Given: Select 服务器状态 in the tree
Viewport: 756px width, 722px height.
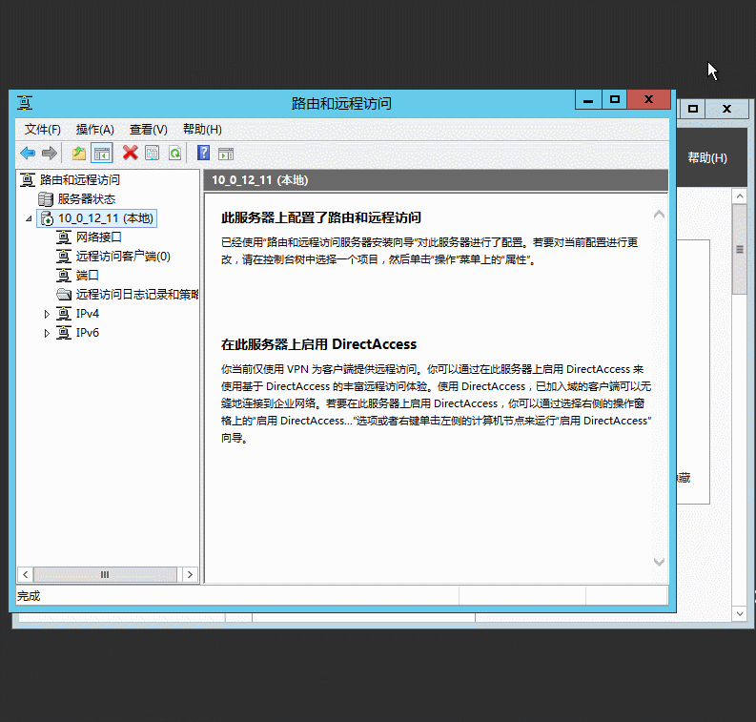Looking at the screenshot, I should click(x=86, y=198).
